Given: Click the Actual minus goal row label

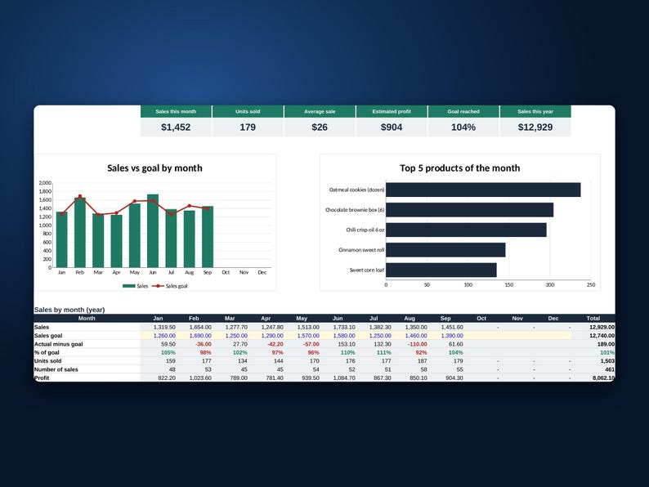Looking at the screenshot, I should [x=58, y=344].
